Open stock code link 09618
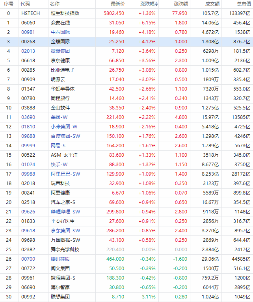Viewport: 253px width, 302px height. (28, 230)
